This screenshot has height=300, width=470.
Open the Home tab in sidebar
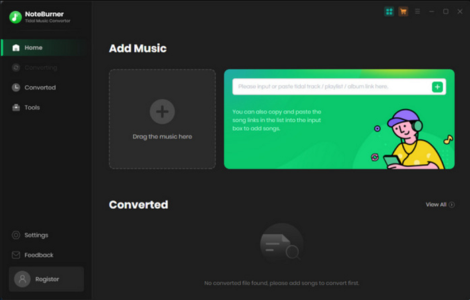[x=44, y=48]
